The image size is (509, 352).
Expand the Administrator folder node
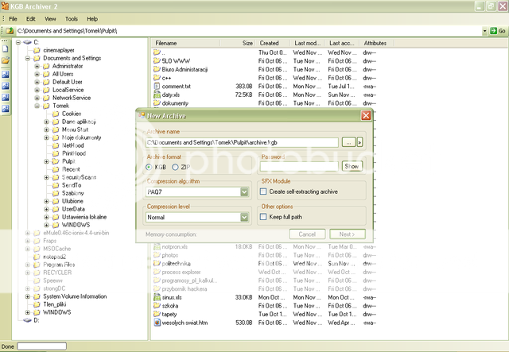(37, 66)
